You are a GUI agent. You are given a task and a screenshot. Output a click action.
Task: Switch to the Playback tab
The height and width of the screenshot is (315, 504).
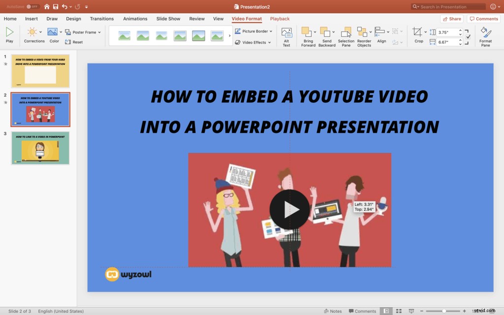click(x=280, y=19)
